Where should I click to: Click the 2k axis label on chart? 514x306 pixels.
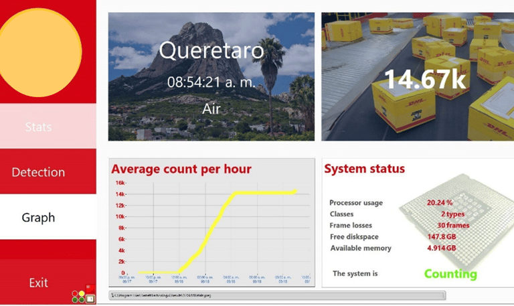pos(122,262)
